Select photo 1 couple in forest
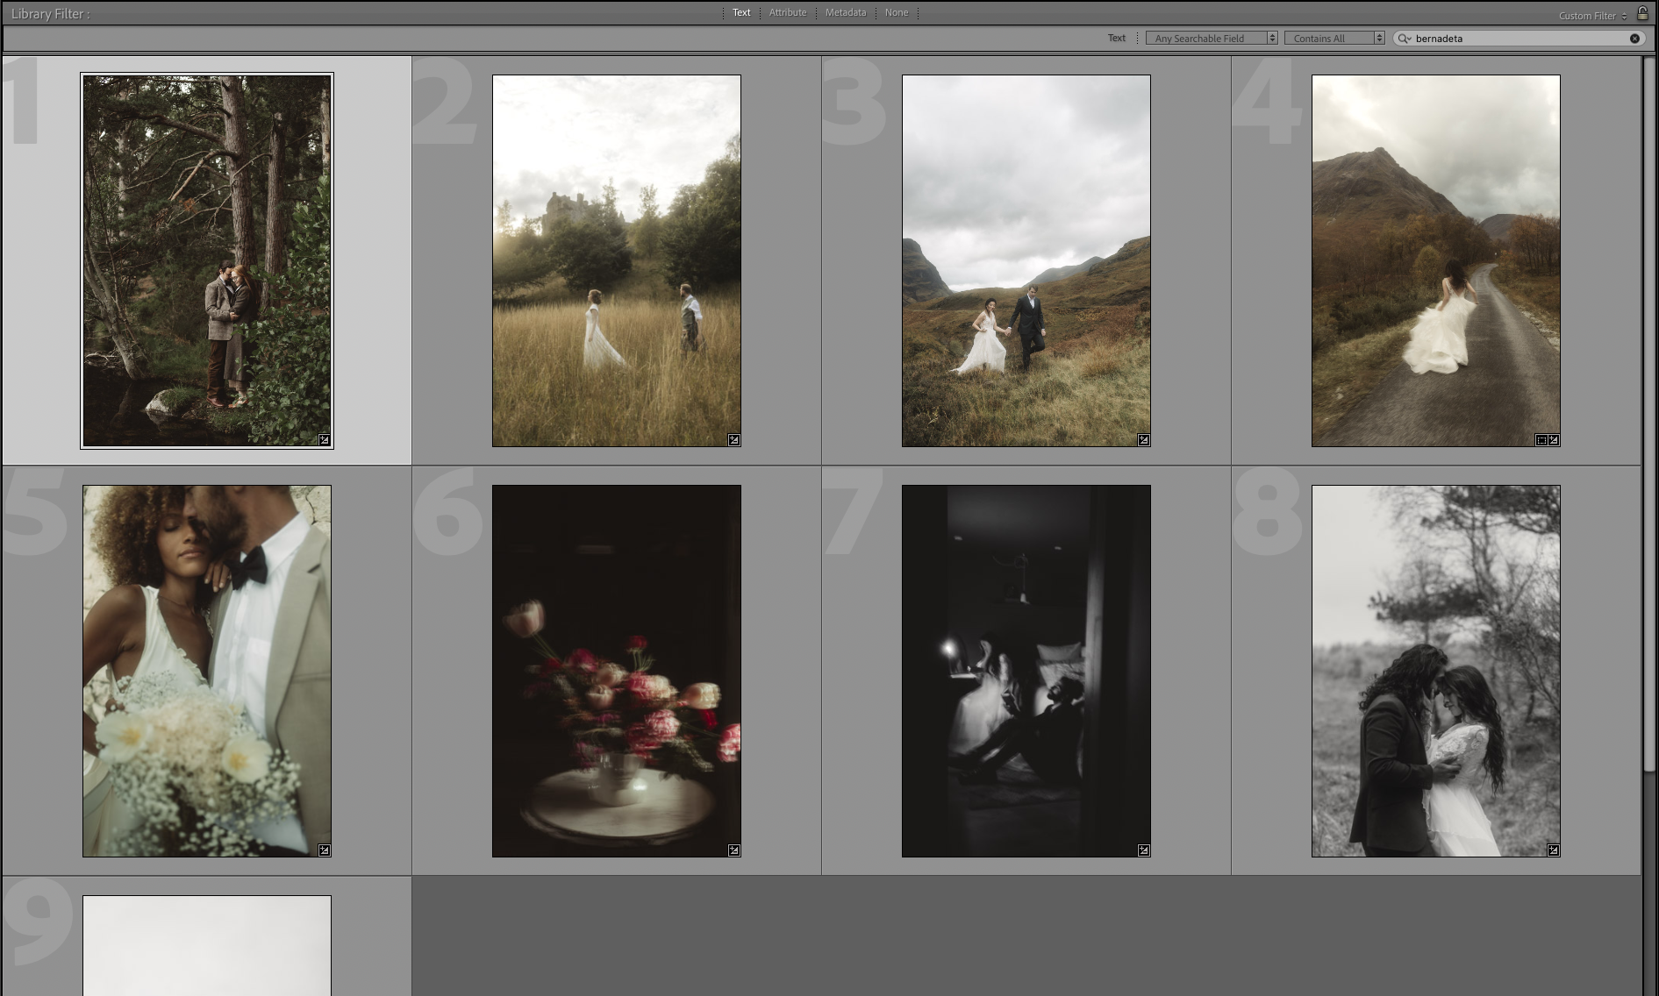 (207, 260)
